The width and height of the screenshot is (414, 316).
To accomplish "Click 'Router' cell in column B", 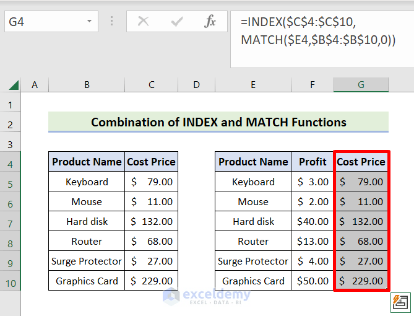I will pos(87,241).
